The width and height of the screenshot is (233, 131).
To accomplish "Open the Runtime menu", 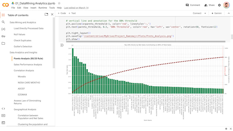I will 42,8.
